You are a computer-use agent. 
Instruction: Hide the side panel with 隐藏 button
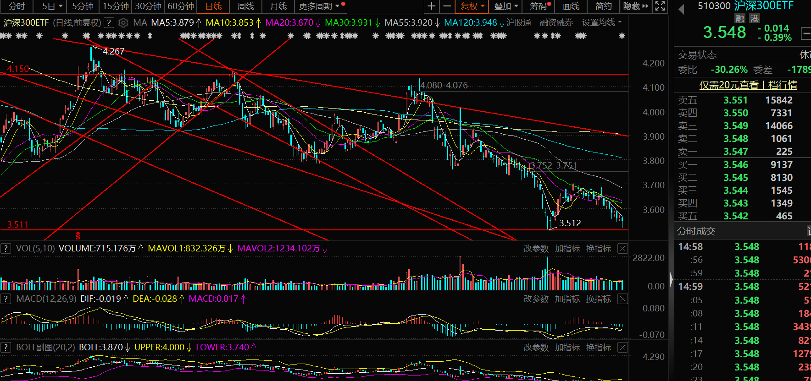(x=635, y=6)
